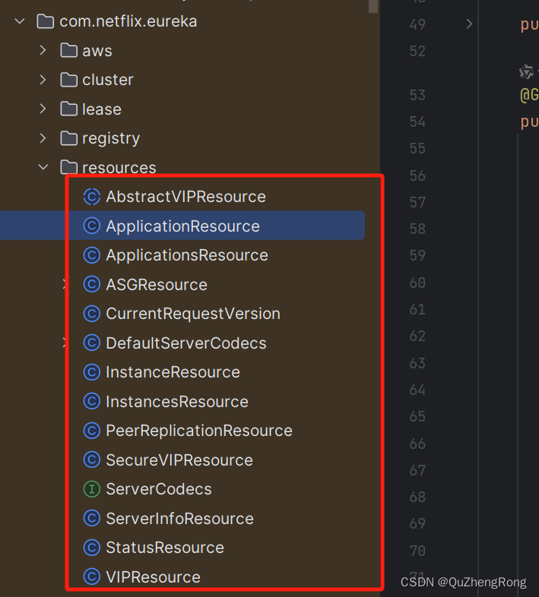Click line number 49 in the gutter

pyautogui.click(x=417, y=24)
